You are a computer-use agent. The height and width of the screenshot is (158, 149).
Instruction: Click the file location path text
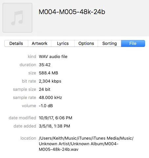[x=86, y=144]
